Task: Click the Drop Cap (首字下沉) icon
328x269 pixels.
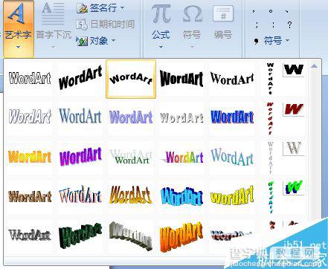Action: point(53,13)
